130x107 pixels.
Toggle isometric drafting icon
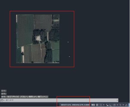[120, 105]
